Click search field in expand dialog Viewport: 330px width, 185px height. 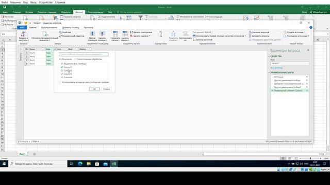coord(84,54)
